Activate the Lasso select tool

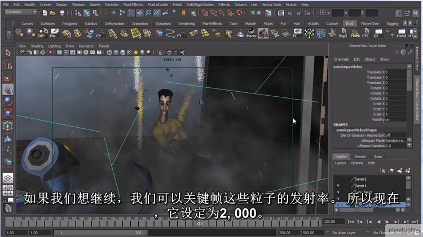coord(8,65)
